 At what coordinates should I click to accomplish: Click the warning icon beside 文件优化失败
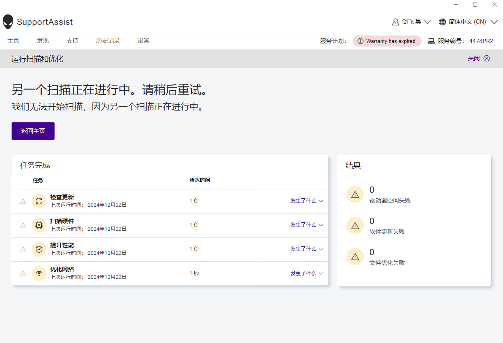click(355, 257)
